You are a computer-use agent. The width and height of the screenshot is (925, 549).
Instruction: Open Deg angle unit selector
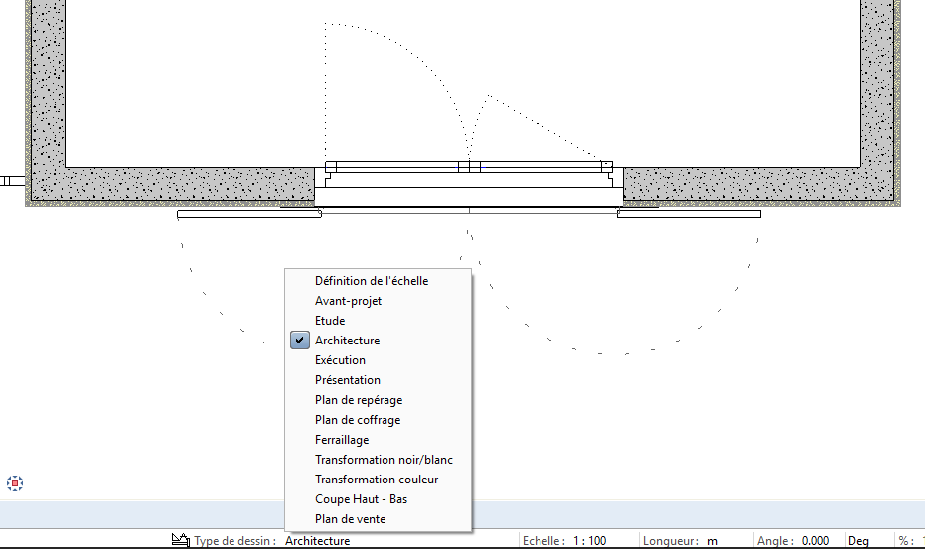[858, 541]
